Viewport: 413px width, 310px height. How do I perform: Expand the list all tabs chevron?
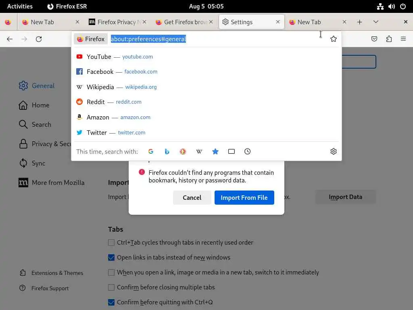click(x=376, y=22)
